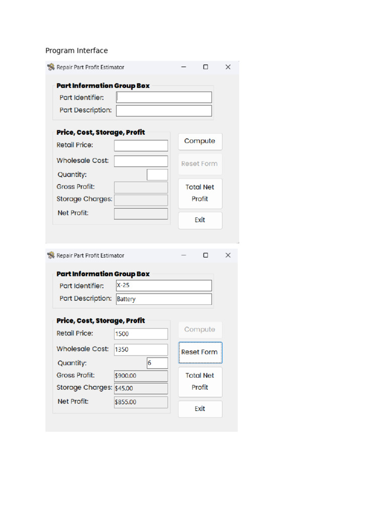Click the grayed-out Reset Form button in upper window

coord(200,164)
